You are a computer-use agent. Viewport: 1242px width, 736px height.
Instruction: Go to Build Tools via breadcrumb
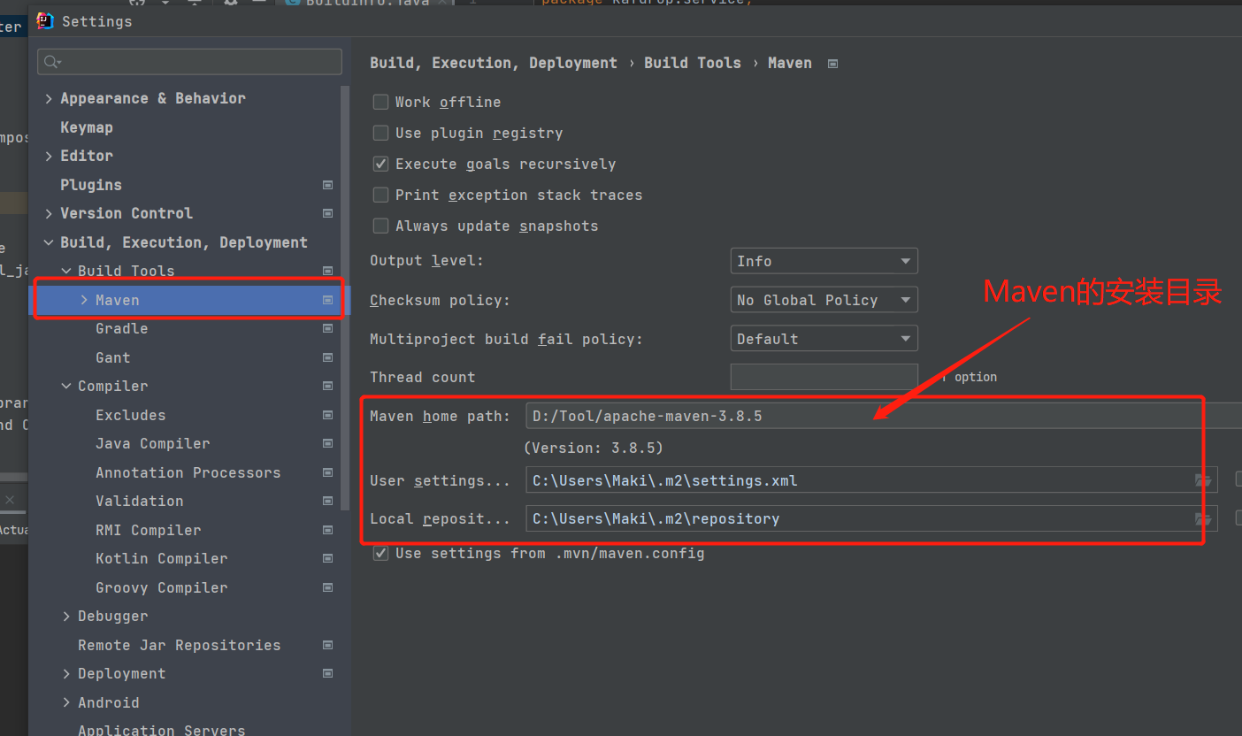pos(693,63)
